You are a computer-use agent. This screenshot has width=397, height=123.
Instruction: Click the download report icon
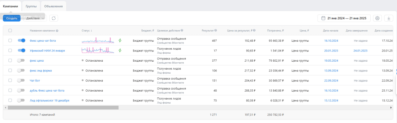389,18
